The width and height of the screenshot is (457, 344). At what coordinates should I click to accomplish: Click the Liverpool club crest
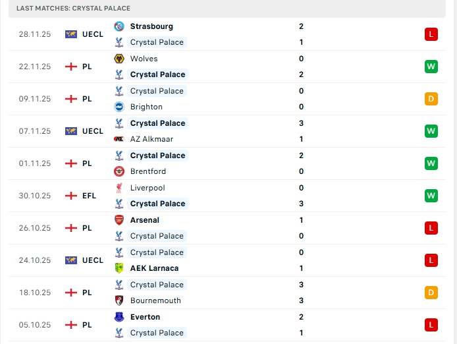point(119,188)
